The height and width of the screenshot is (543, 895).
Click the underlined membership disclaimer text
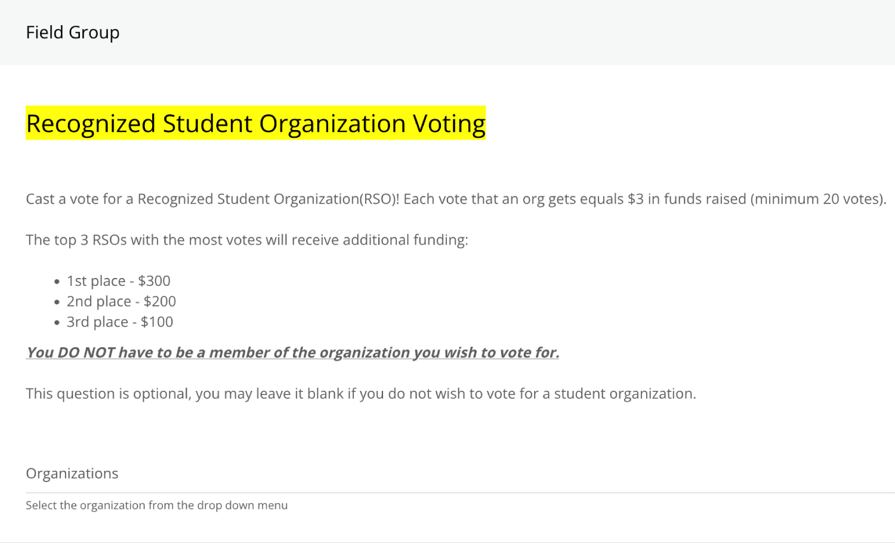[292, 352]
